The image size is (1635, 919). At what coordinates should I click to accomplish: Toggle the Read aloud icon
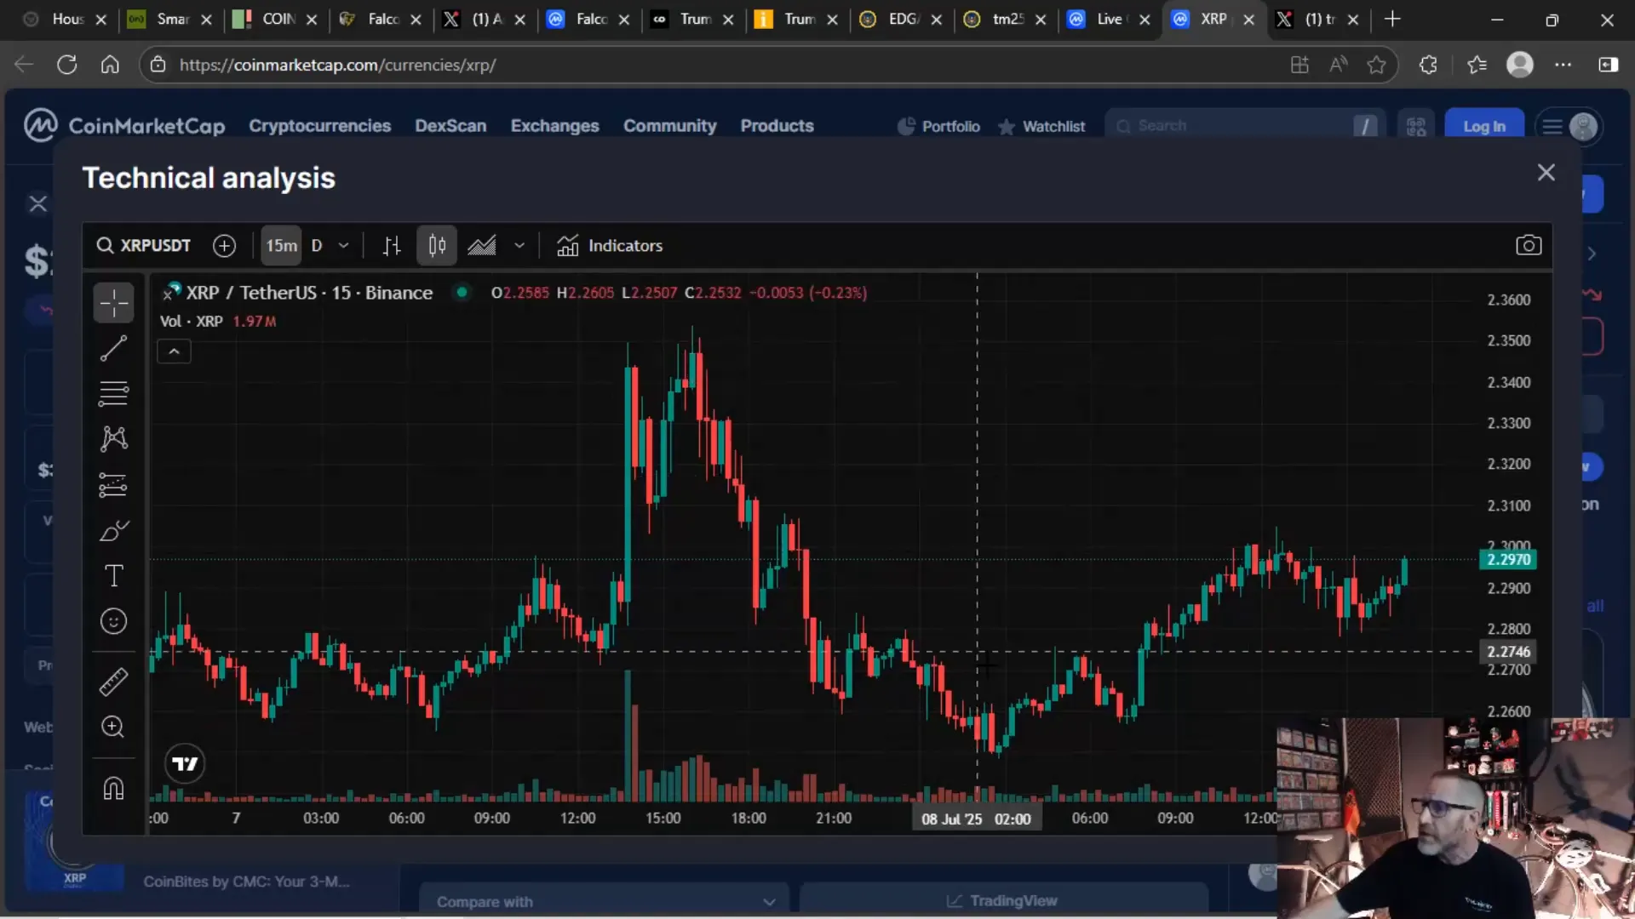[1338, 65]
